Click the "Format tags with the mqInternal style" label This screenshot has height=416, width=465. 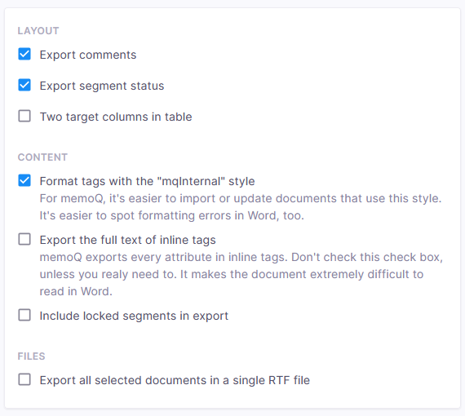tap(148, 181)
